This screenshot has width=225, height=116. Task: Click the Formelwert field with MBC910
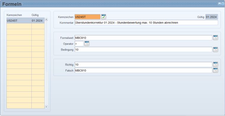pos(143,38)
